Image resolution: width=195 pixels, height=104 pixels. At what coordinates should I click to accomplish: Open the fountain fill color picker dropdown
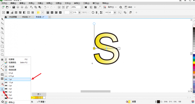[x=42, y=12]
